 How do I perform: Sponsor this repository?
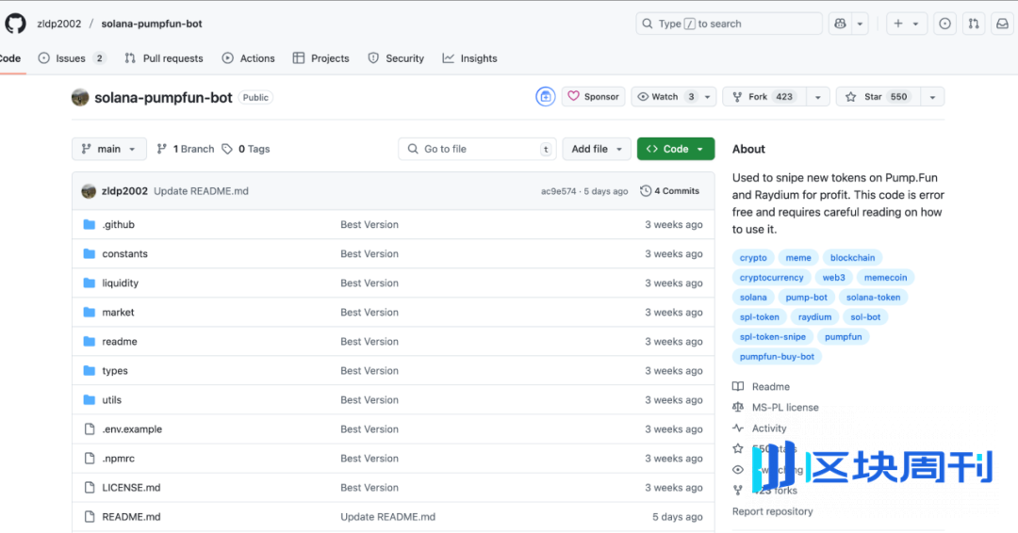point(594,97)
